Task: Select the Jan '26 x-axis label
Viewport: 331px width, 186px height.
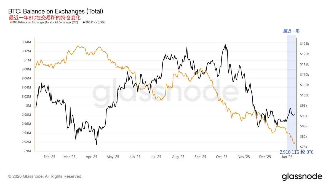Action: coord(287,157)
